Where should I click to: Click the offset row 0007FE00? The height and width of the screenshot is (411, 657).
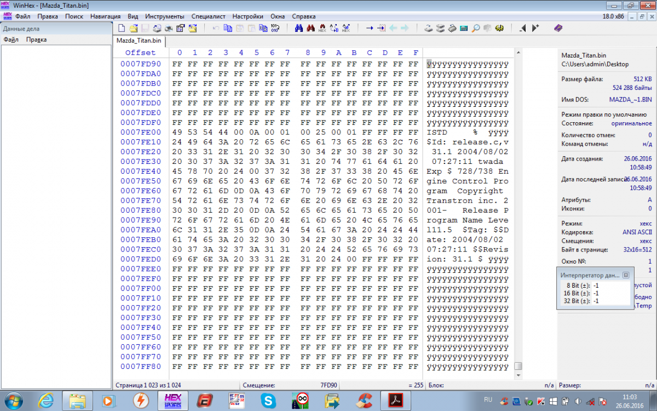pos(141,132)
